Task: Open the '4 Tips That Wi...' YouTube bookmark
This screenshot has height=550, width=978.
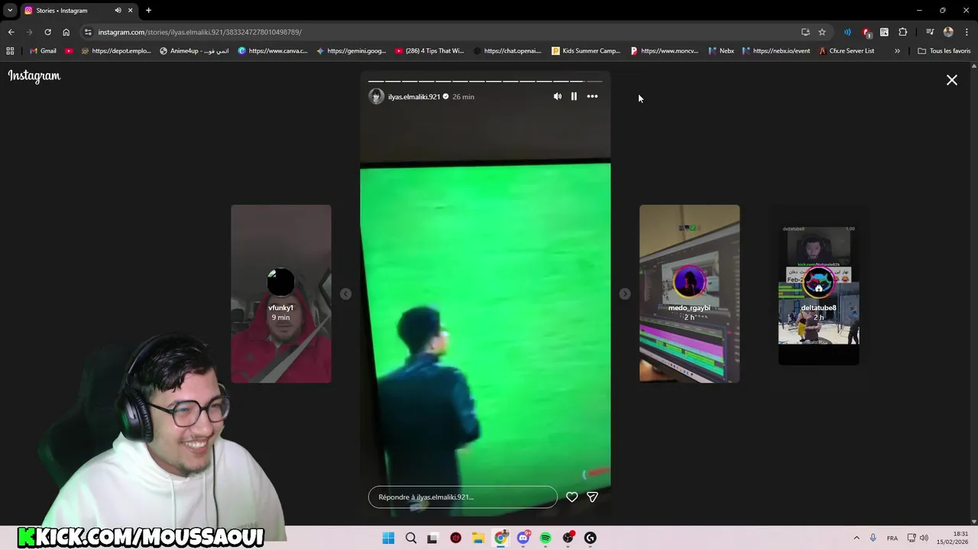Action: pyautogui.click(x=429, y=51)
